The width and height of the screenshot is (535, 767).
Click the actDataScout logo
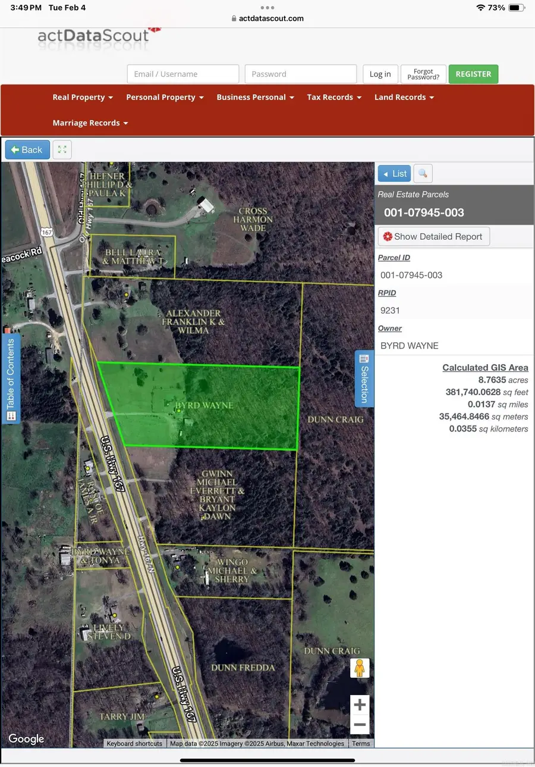click(x=92, y=36)
